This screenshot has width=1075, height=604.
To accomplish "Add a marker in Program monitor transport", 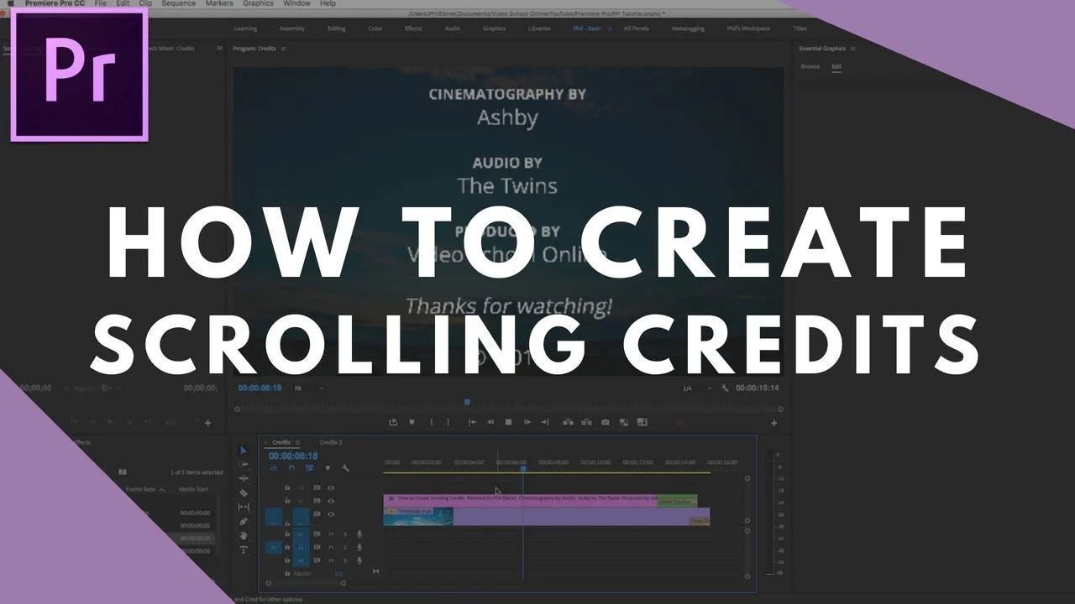I will coord(412,422).
